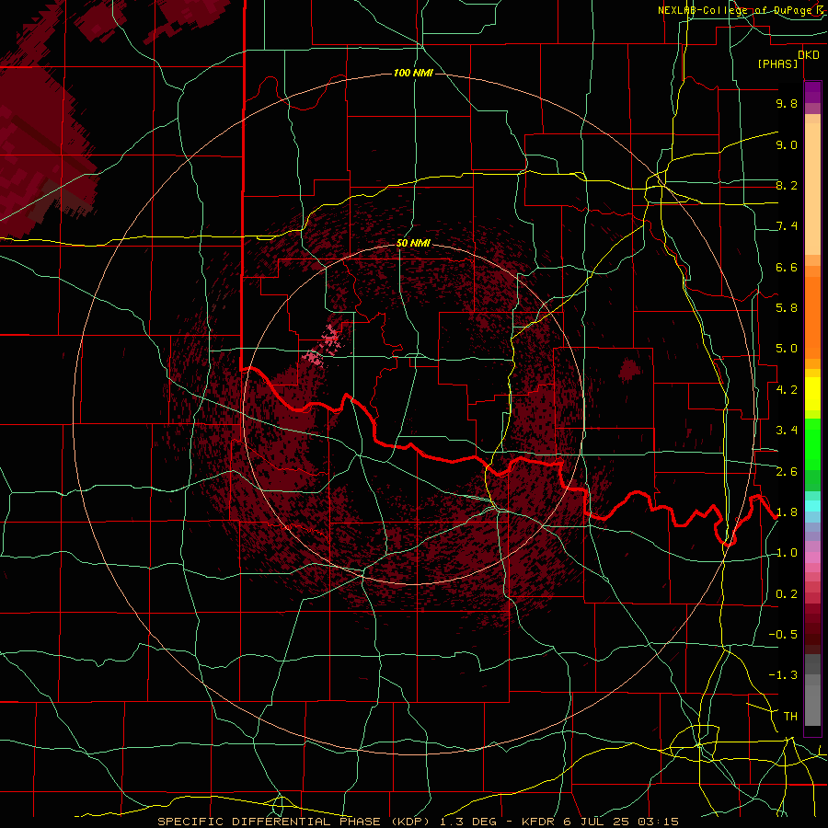
Task: Click the 100 NMI range ring label
Action: click(x=413, y=73)
